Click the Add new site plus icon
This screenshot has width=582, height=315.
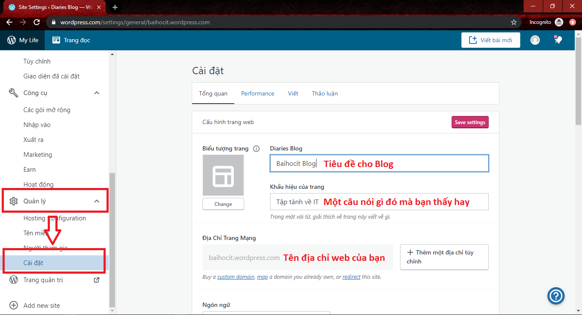(x=14, y=305)
